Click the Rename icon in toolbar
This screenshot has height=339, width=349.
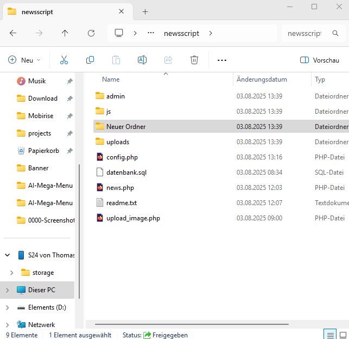142,60
